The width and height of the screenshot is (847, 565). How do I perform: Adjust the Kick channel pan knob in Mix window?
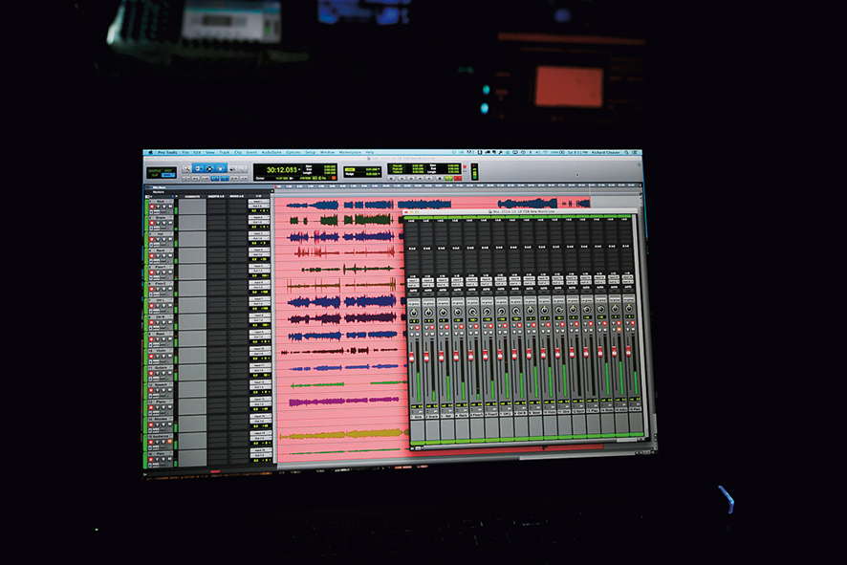pyautogui.click(x=414, y=313)
